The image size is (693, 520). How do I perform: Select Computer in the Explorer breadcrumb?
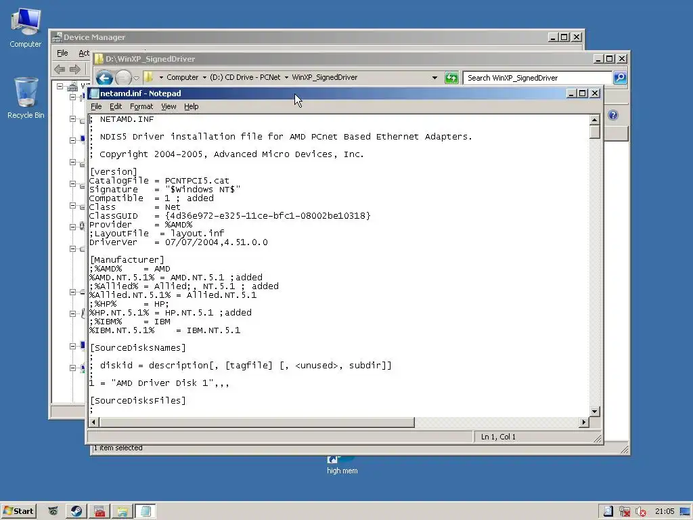point(182,77)
